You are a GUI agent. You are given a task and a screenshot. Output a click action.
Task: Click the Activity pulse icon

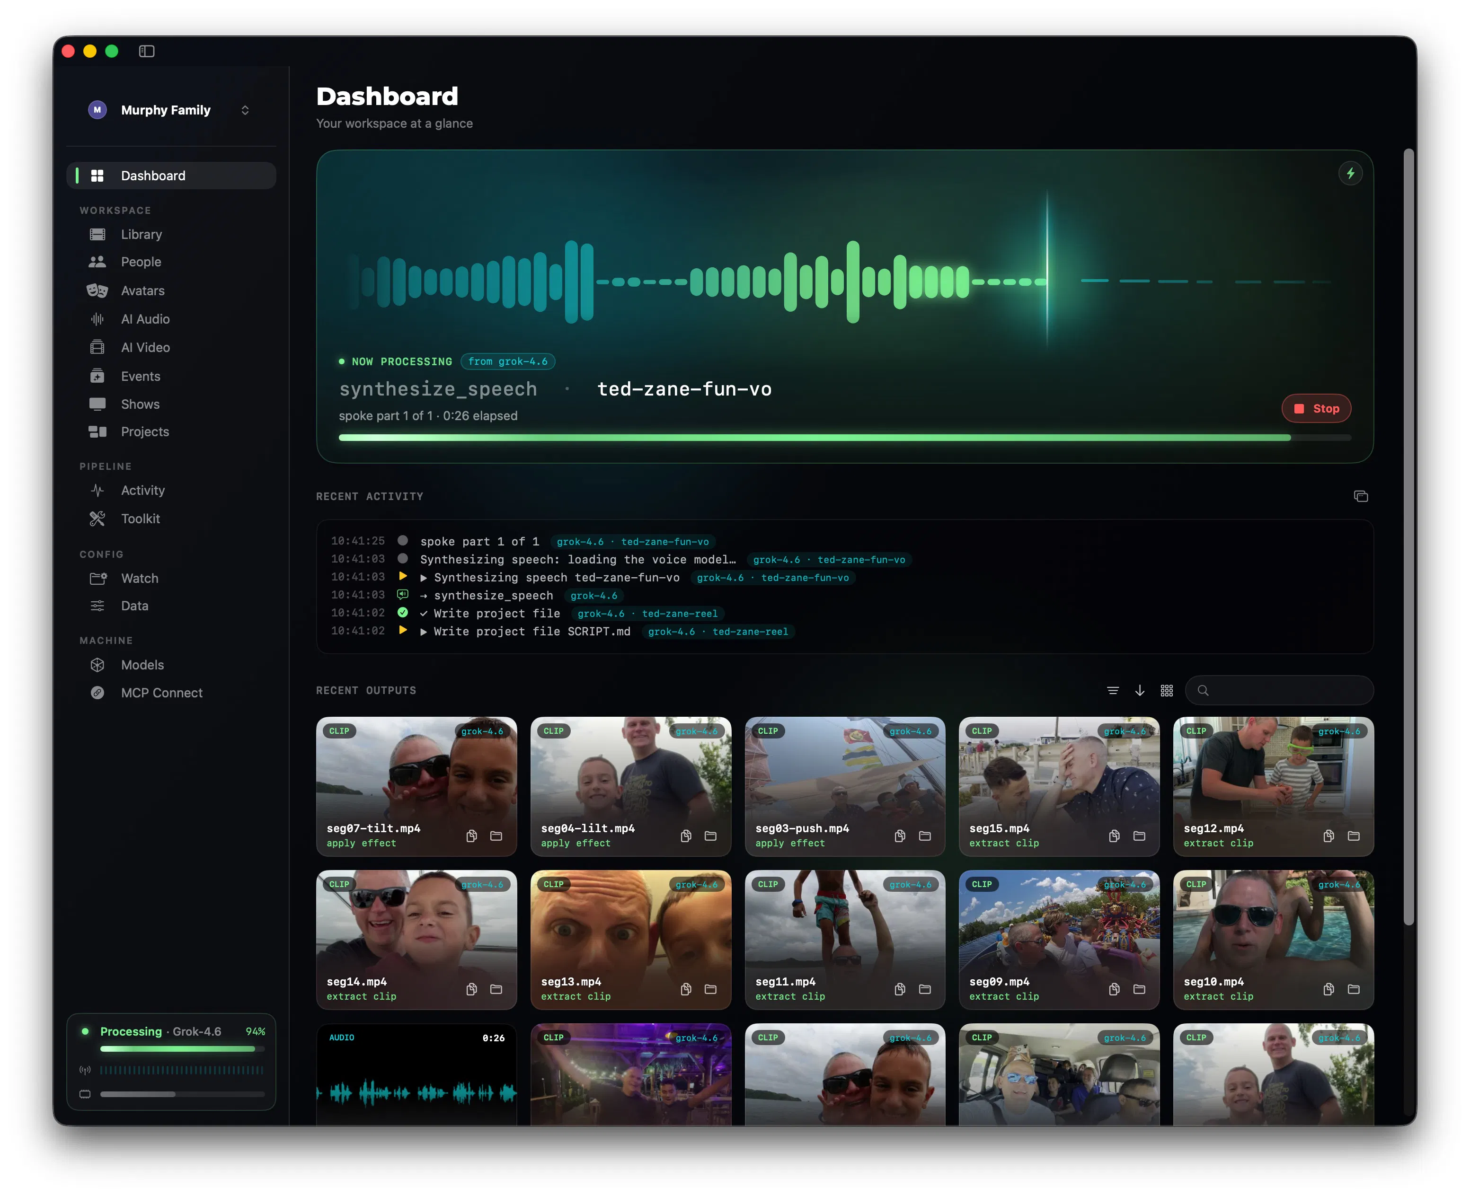coord(97,491)
